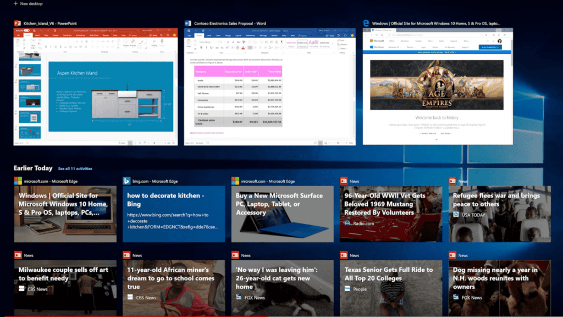Click PowerPoint icon beside Kitchen_Island_V6 title
Image resolution: width=563 pixels, height=317 pixels.
(x=17, y=23)
